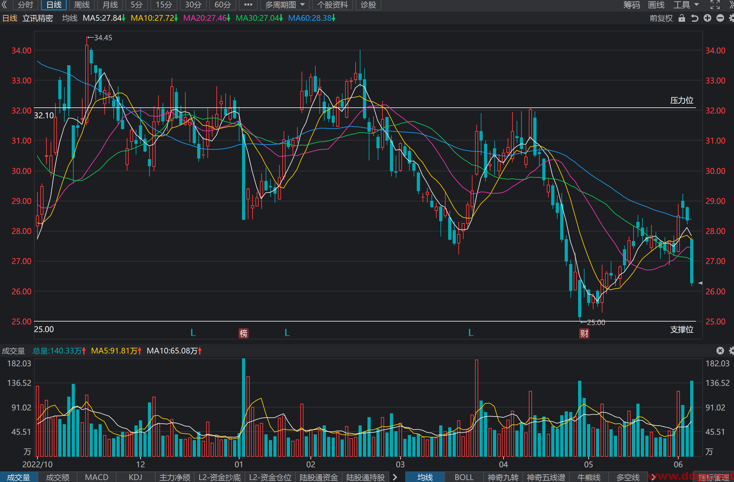The width and height of the screenshot is (734, 482).
Task: Click the undo arrow icon in chart toolbar
Action: coord(695,18)
